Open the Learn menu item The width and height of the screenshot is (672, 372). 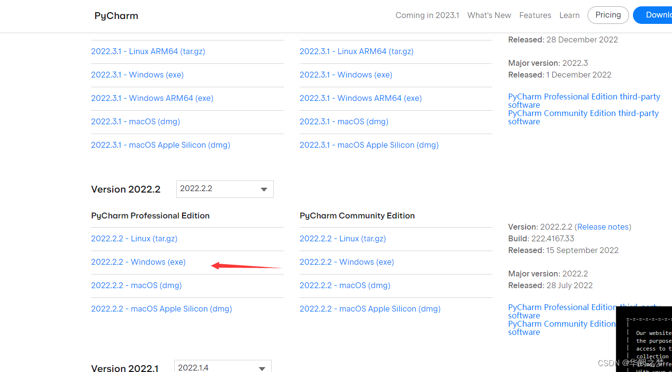click(x=570, y=15)
